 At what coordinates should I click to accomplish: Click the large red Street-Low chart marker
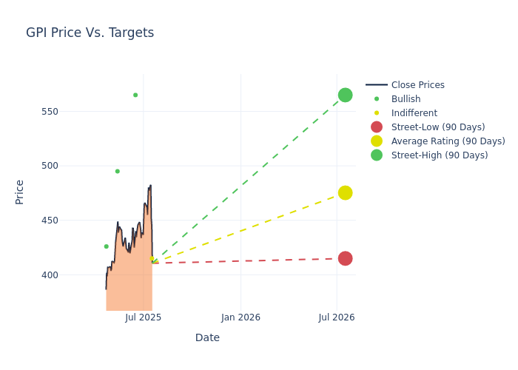(x=345, y=258)
